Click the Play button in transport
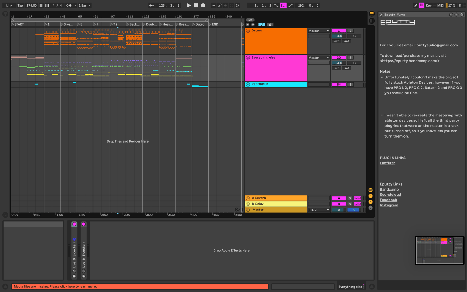 188,5
